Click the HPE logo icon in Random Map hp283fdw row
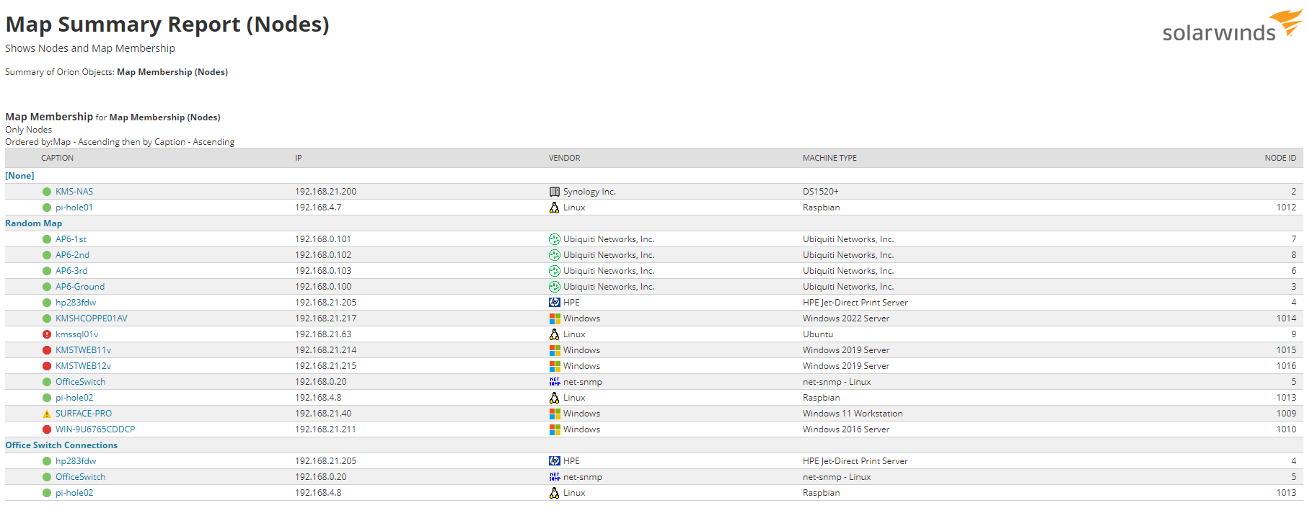This screenshot has width=1307, height=508. tap(555, 303)
